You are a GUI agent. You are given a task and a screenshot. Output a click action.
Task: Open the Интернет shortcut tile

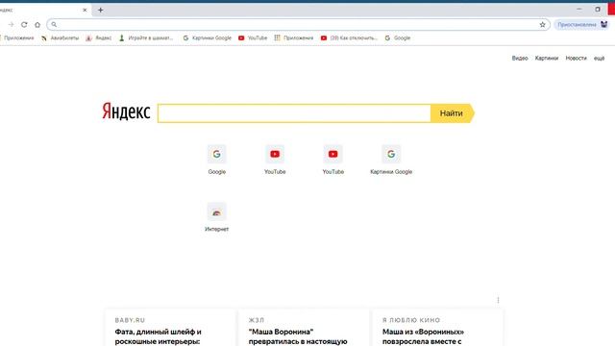(216, 217)
